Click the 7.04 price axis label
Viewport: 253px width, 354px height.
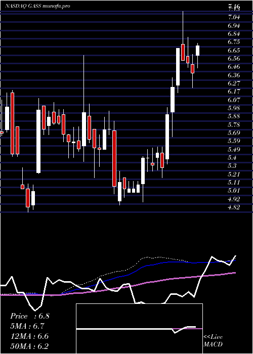(234, 17)
